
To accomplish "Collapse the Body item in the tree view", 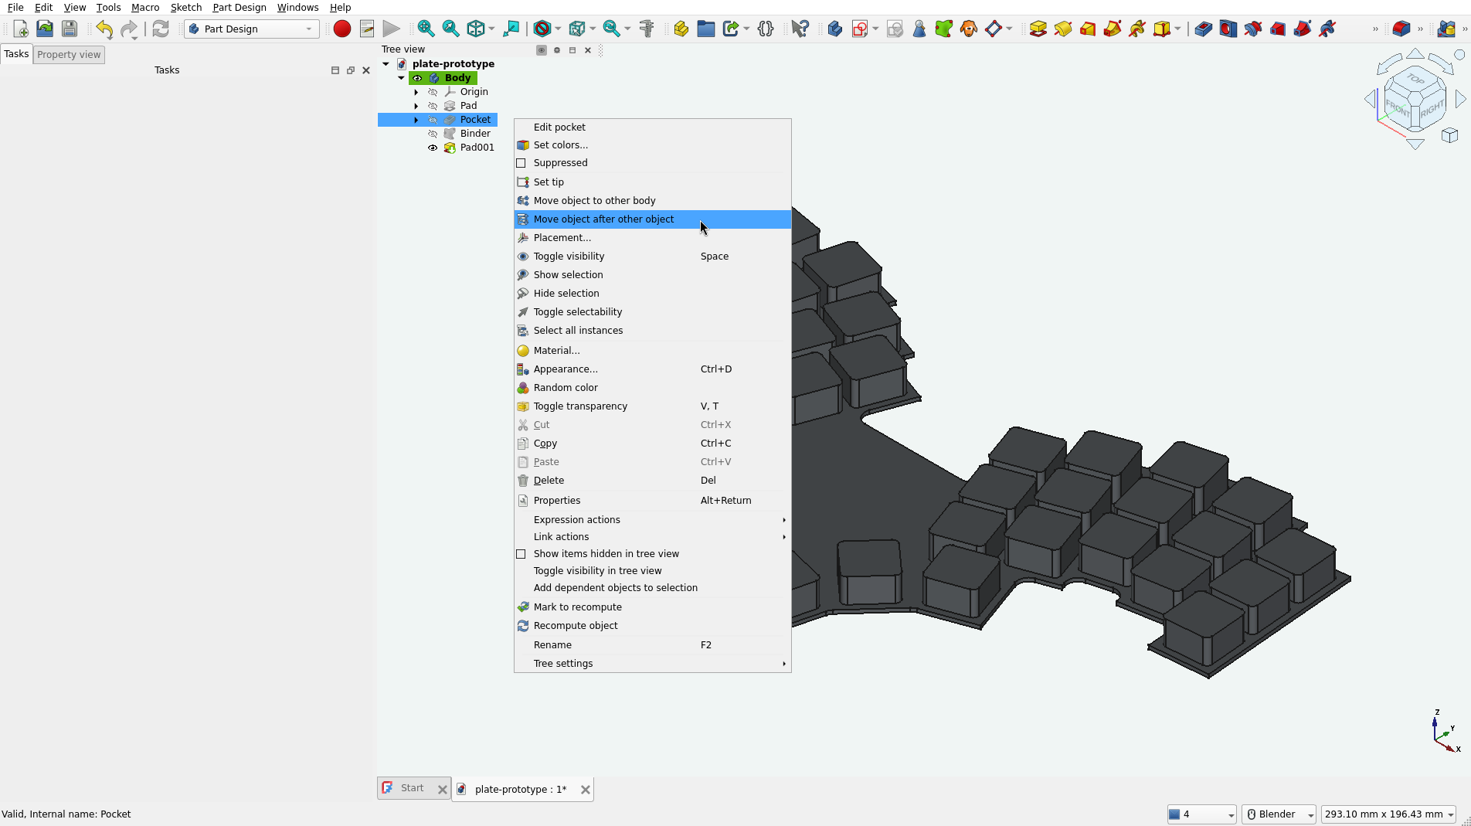I will click(x=400, y=77).
